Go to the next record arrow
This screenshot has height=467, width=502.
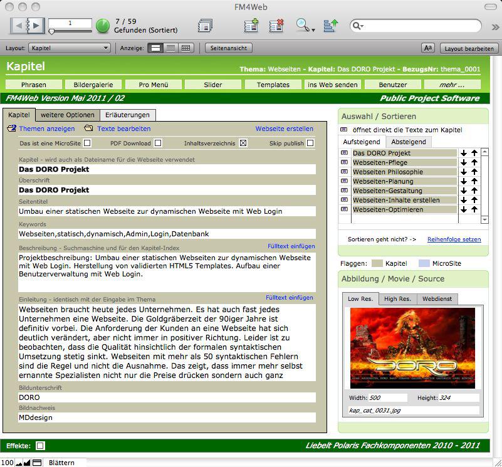(36, 25)
